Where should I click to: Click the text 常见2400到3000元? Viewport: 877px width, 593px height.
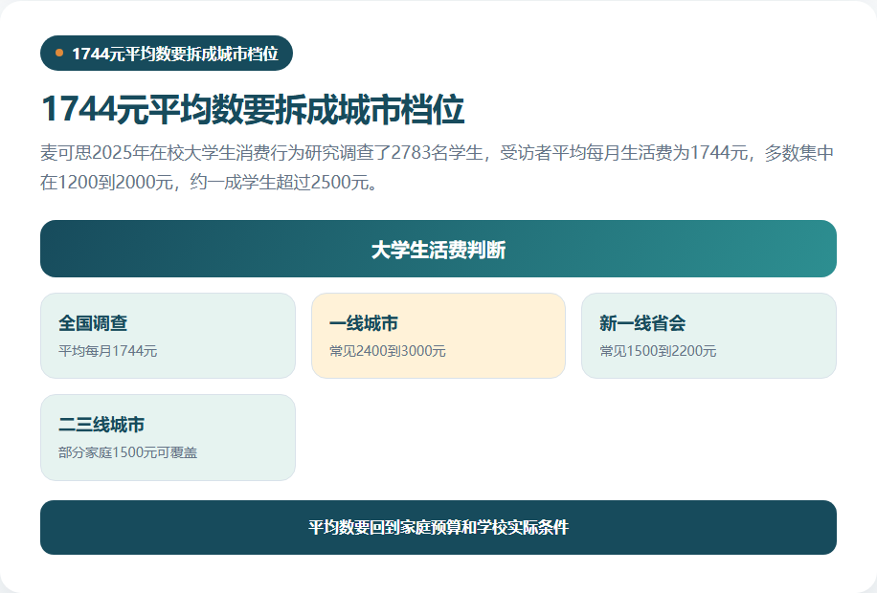pos(388,351)
